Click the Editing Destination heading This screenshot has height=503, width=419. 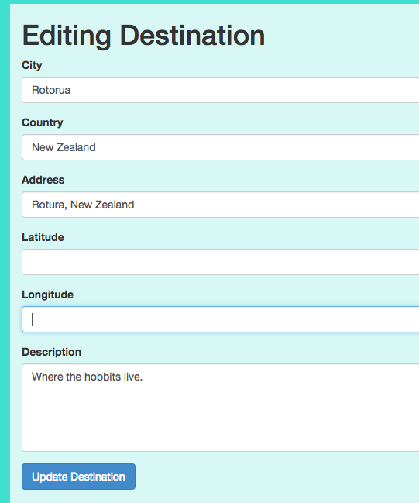tap(143, 36)
